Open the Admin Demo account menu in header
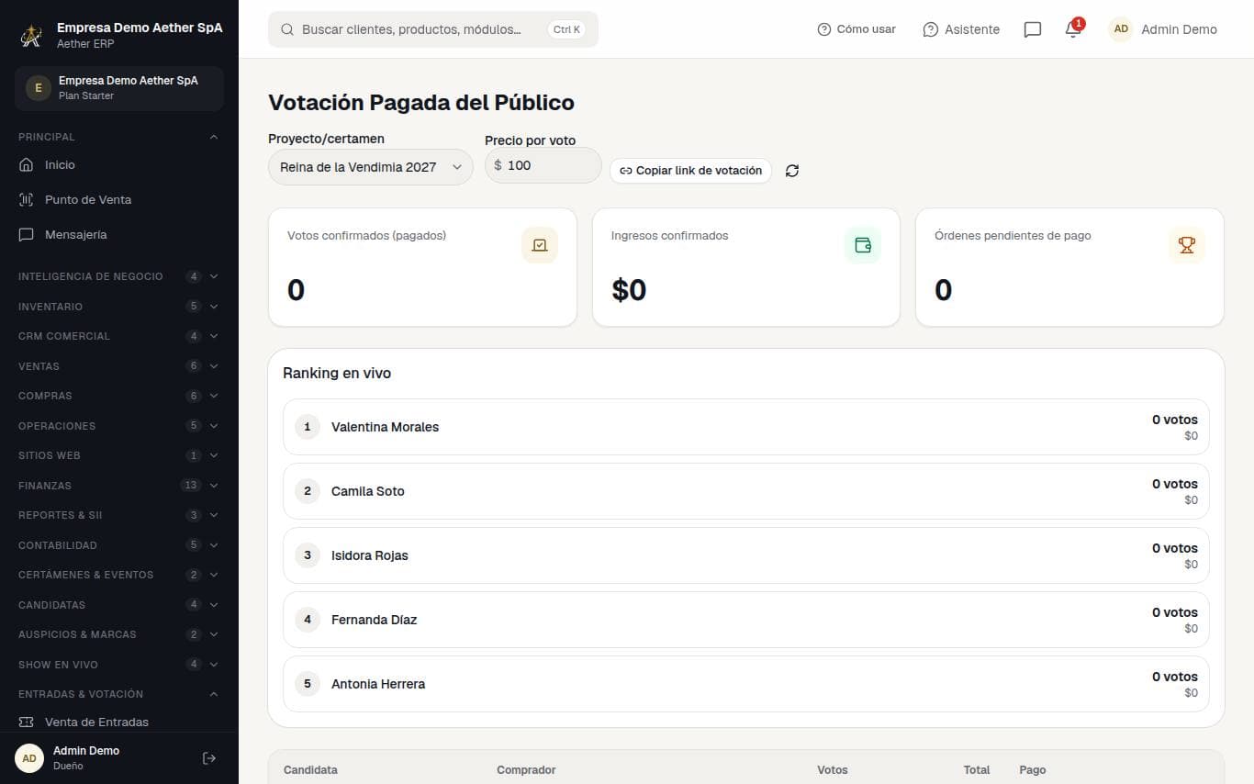The height and width of the screenshot is (784, 1254). 1163,29
